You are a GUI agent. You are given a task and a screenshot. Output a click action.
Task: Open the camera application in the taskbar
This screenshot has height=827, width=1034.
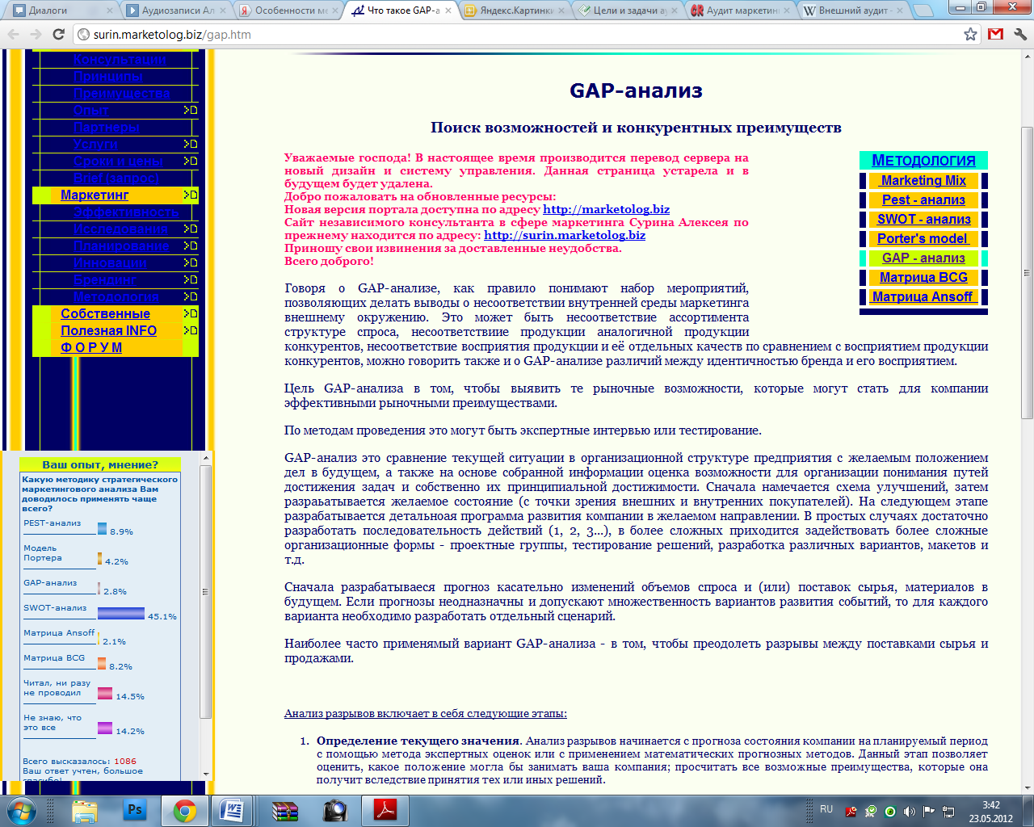pyautogui.click(x=335, y=810)
